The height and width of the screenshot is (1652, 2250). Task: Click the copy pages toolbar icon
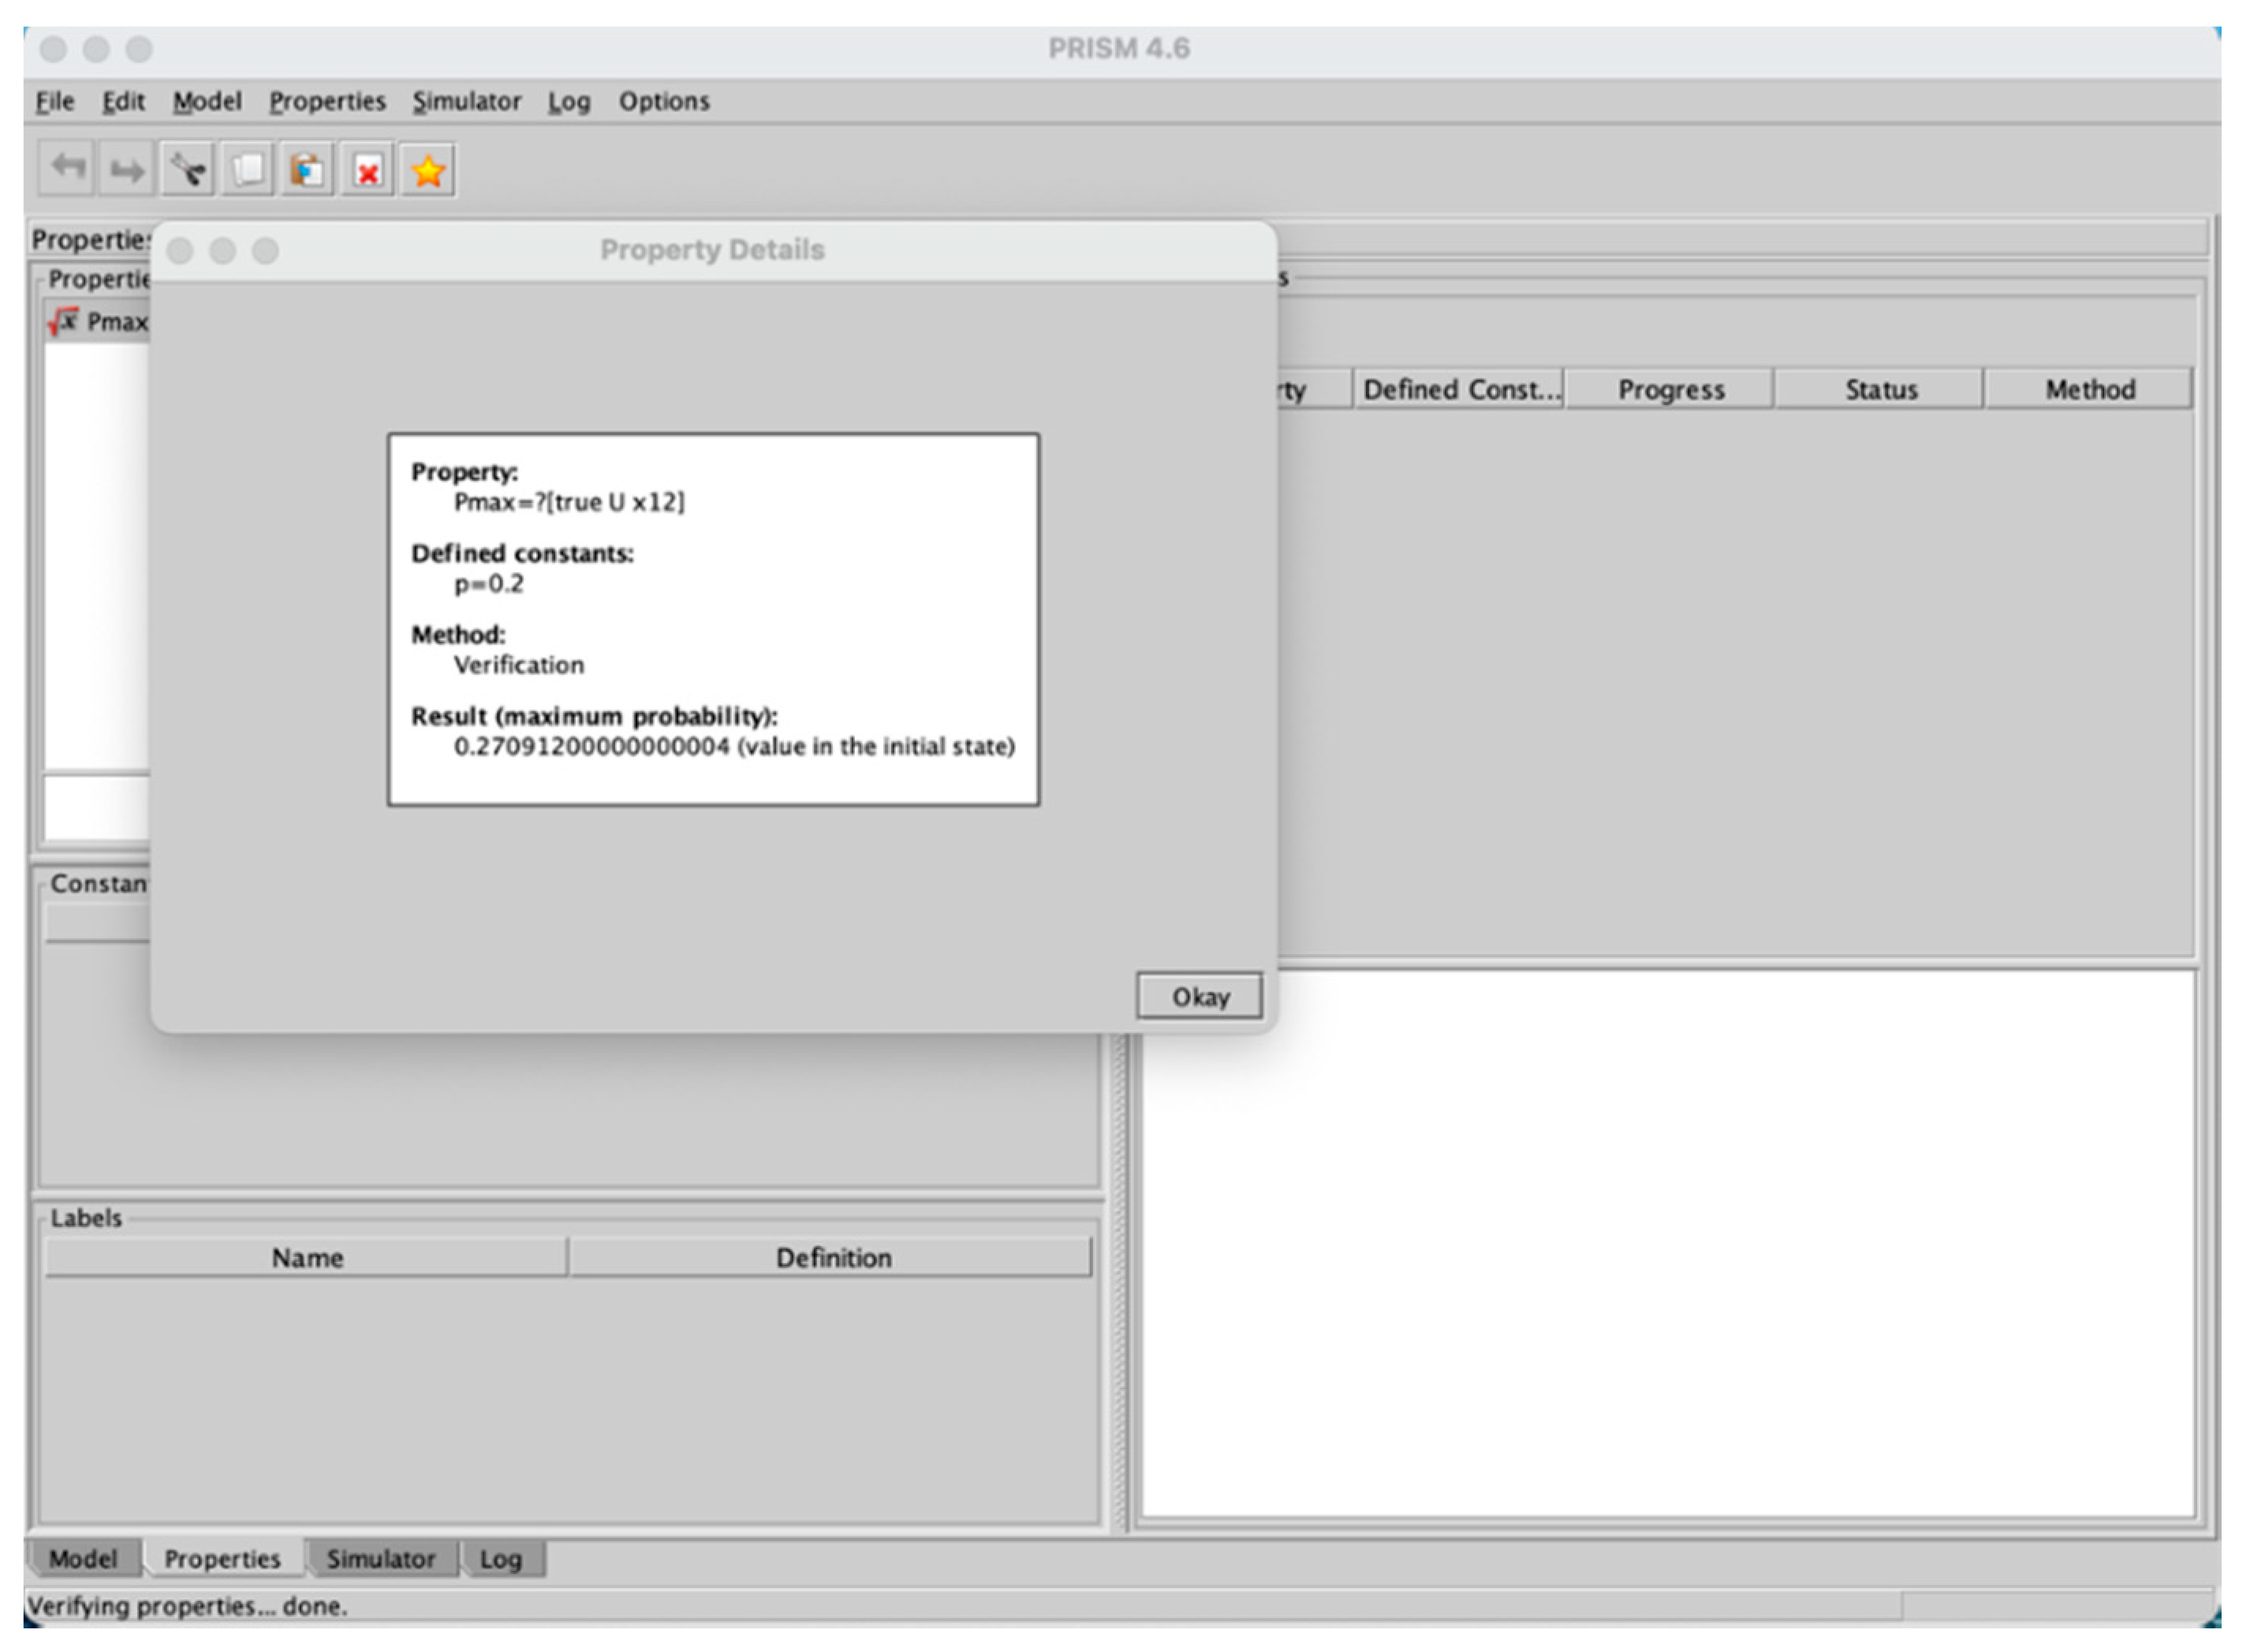coord(247,170)
